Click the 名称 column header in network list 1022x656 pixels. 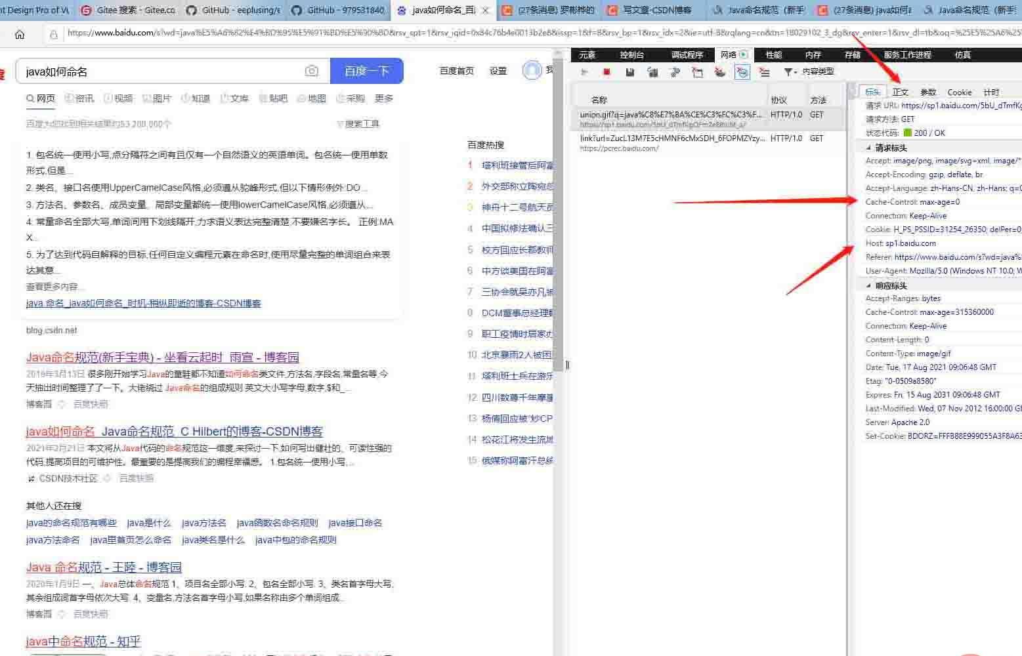[599, 100]
